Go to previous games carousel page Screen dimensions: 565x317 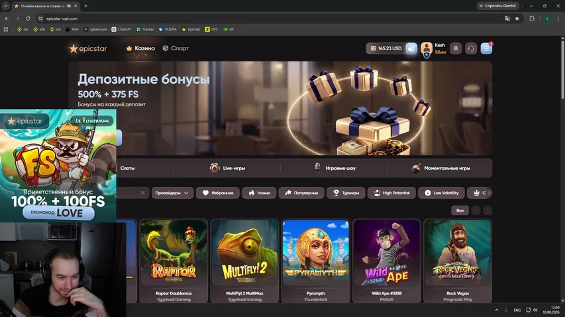tap(476, 211)
